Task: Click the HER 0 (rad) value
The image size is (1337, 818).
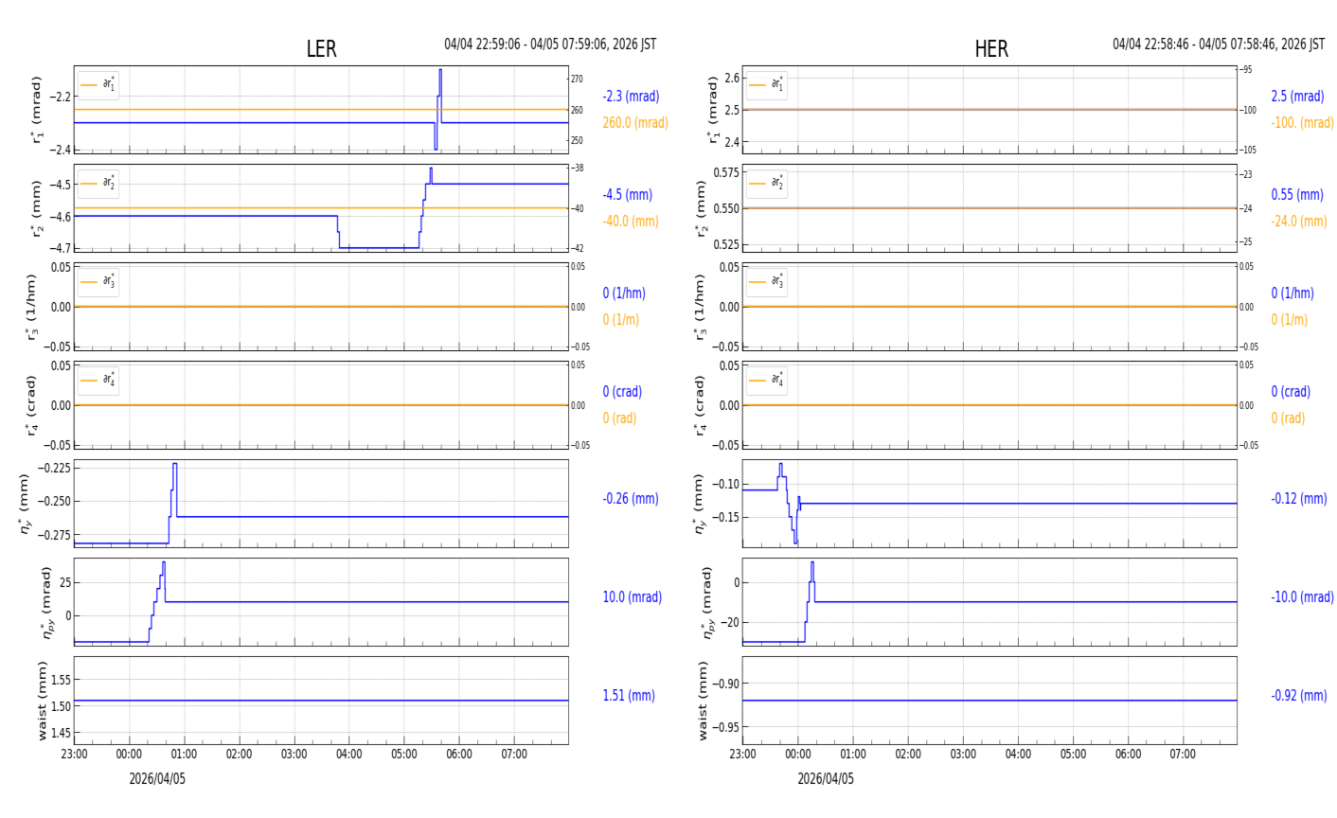Action: click(1288, 418)
